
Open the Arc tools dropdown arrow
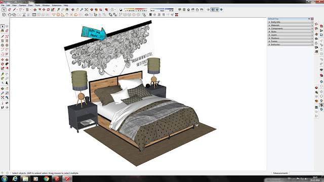coord(24,10)
